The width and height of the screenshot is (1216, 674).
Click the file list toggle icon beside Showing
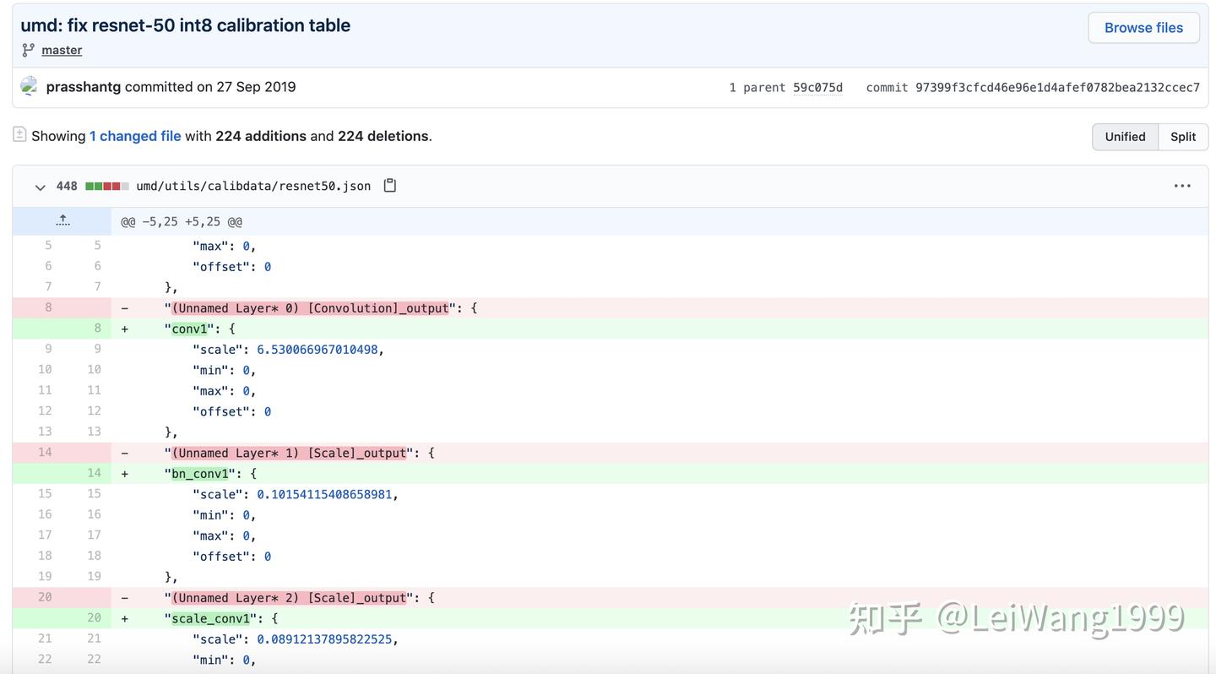click(x=19, y=134)
